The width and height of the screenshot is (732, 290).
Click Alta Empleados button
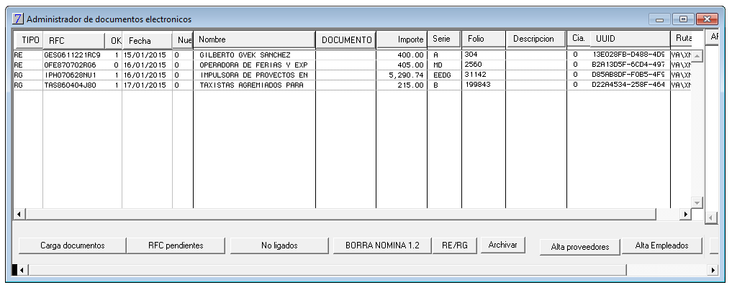pyautogui.click(x=661, y=245)
